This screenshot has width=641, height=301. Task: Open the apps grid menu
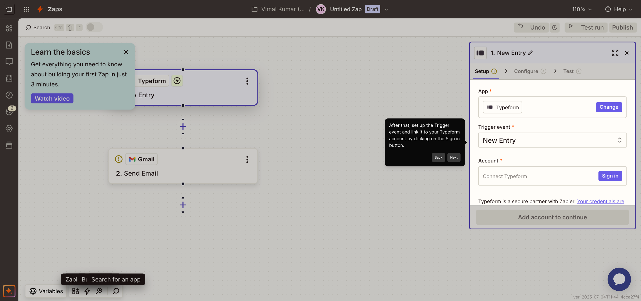(x=27, y=9)
